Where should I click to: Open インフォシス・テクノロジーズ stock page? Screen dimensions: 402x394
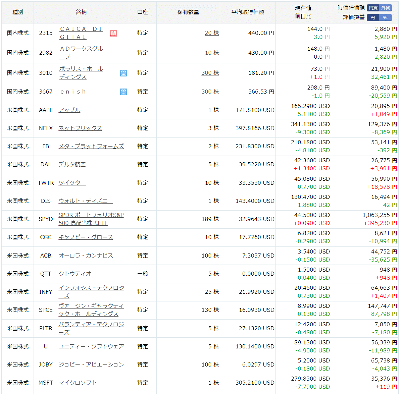[91, 292]
